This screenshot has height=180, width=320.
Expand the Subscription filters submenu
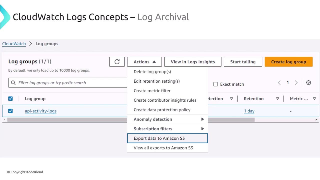coord(167,129)
